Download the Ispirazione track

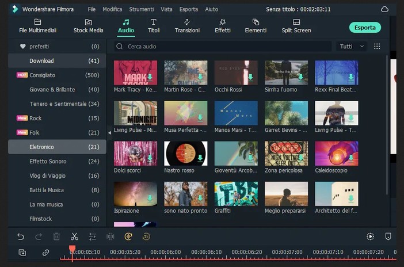pyautogui.click(x=150, y=198)
